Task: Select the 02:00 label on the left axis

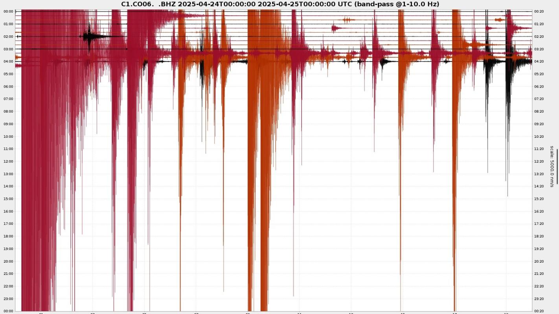Action: (x=8, y=37)
